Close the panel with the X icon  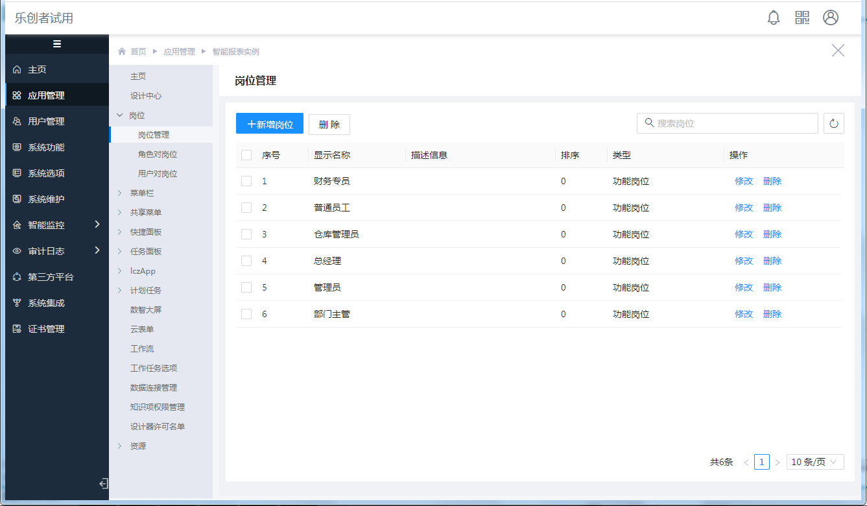[x=838, y=51]
